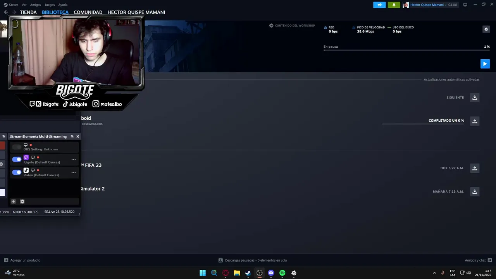Go back with Steam's back arrow
Screen dimensions: 496x279
click(x=6, y=12)
